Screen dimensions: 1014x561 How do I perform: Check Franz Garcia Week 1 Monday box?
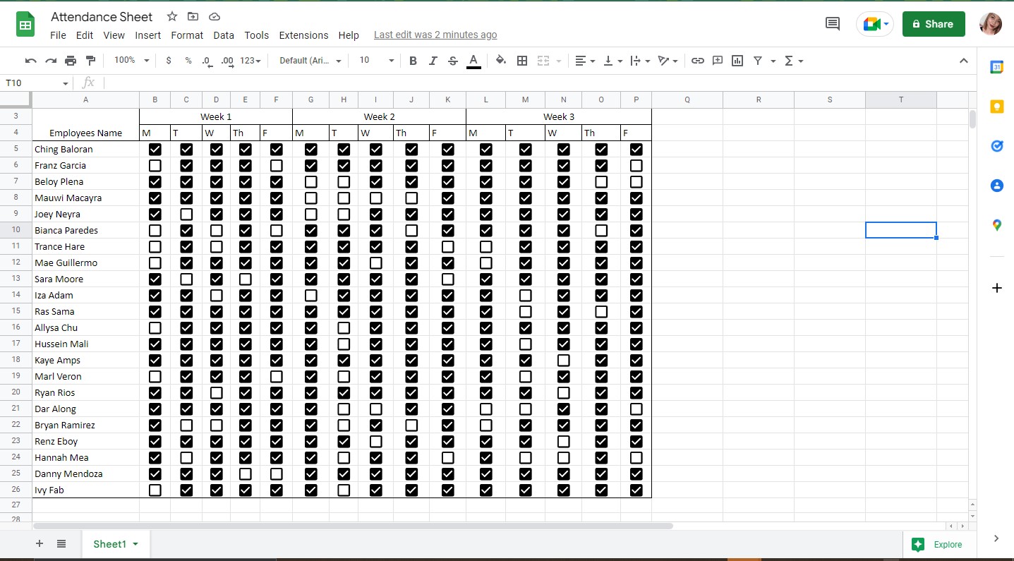[x=155, y=166]
